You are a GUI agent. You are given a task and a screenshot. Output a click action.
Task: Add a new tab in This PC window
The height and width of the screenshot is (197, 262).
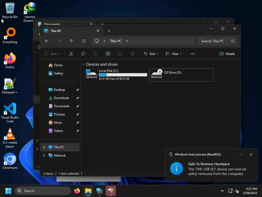109,31
